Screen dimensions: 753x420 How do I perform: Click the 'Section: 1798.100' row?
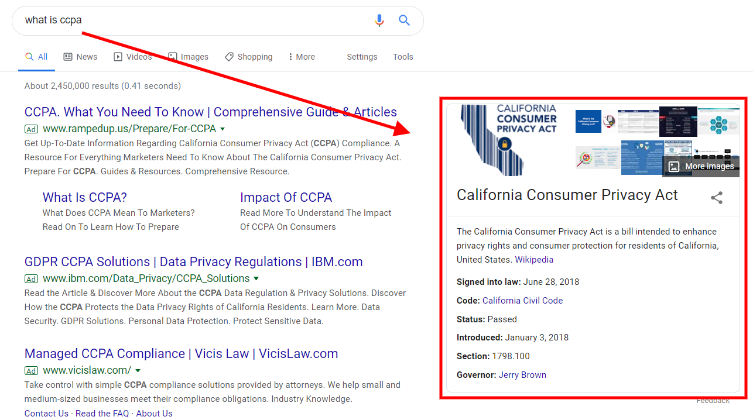coord(494,356)
